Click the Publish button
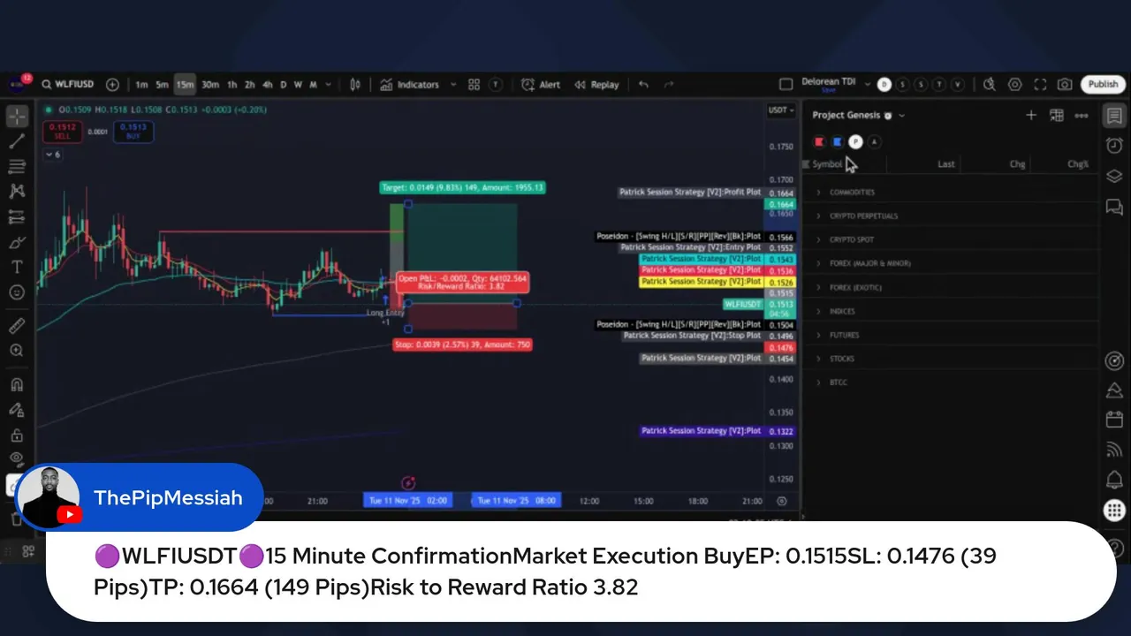Viewport: 1131px width, 636px height. [x=1103, y=85]
